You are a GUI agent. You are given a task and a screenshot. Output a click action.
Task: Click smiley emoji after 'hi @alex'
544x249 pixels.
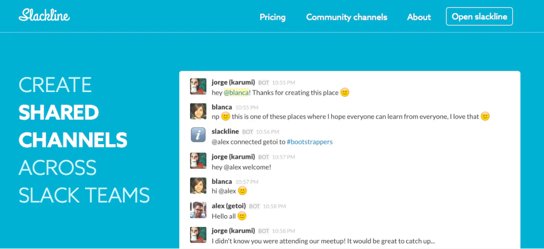coord(242,191)
